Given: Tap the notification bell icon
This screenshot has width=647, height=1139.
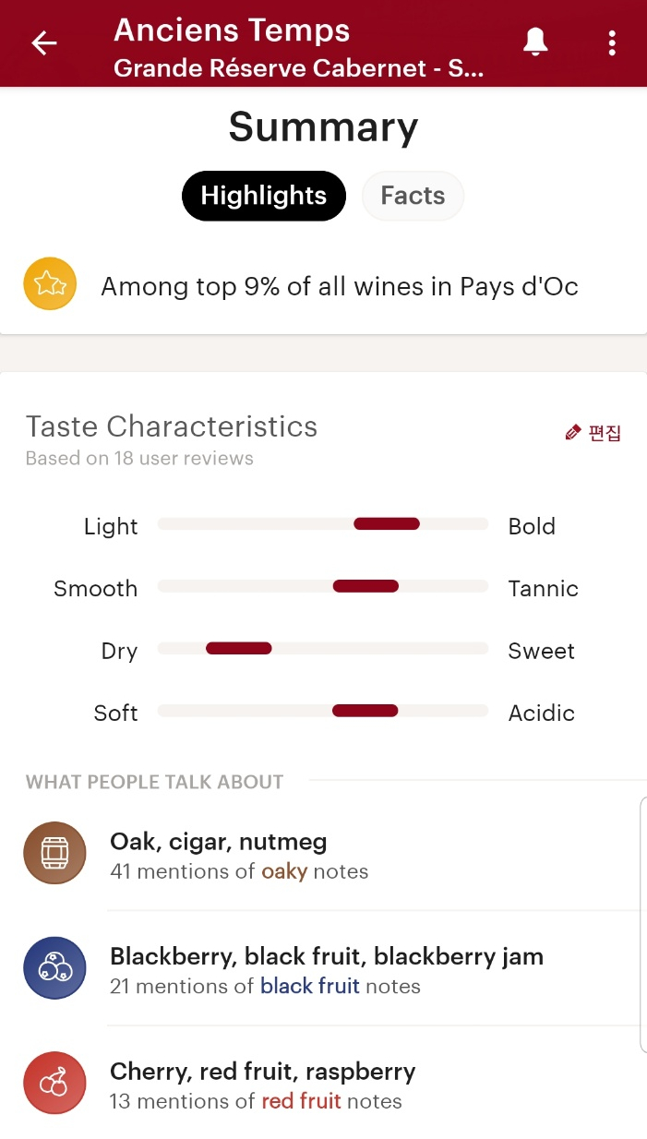Looking at the screenshot, I should (x=536, y=42).
